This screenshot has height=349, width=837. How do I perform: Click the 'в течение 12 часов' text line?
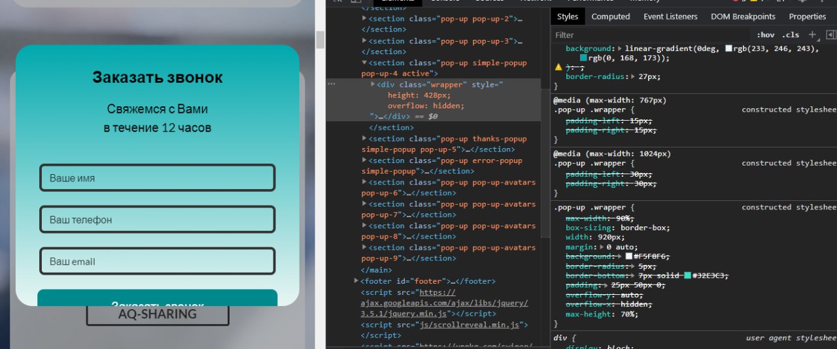tap(158, 128)
